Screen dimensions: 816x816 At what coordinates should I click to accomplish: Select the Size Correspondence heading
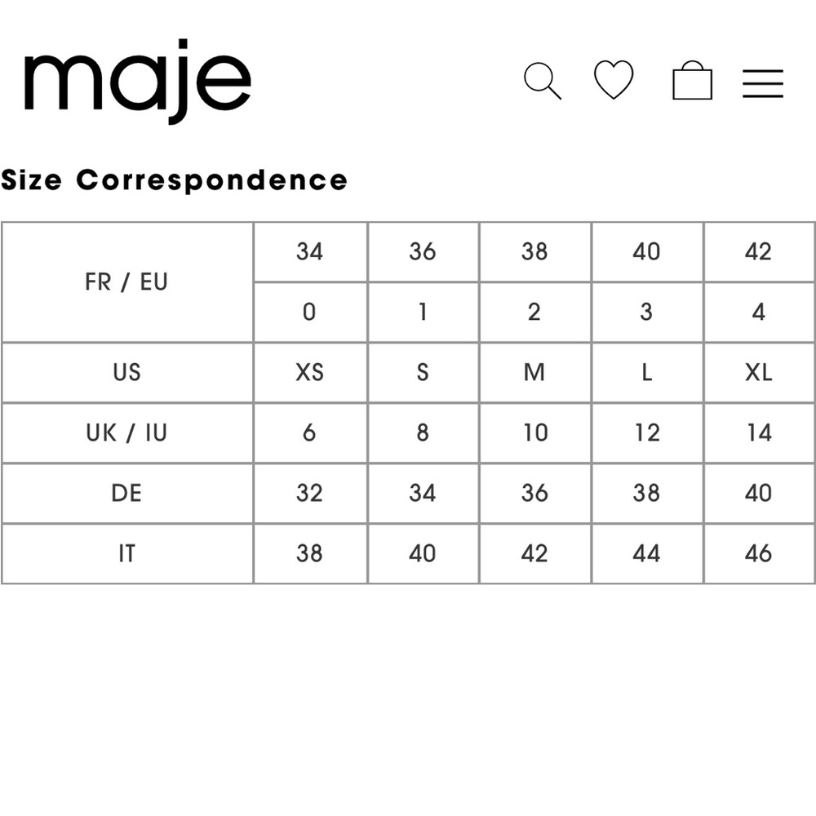pyautogui.click(x=175, y=180)
